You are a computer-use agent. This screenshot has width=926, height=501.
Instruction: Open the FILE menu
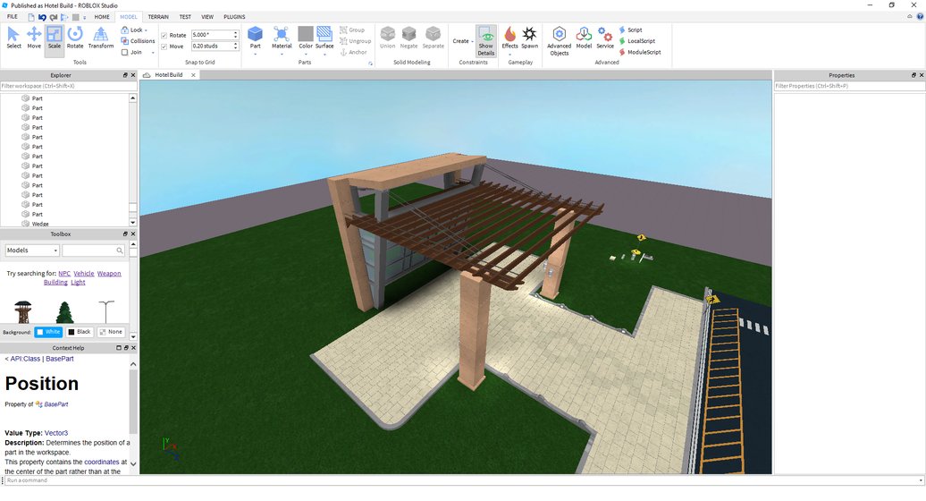tap(13, 16)
